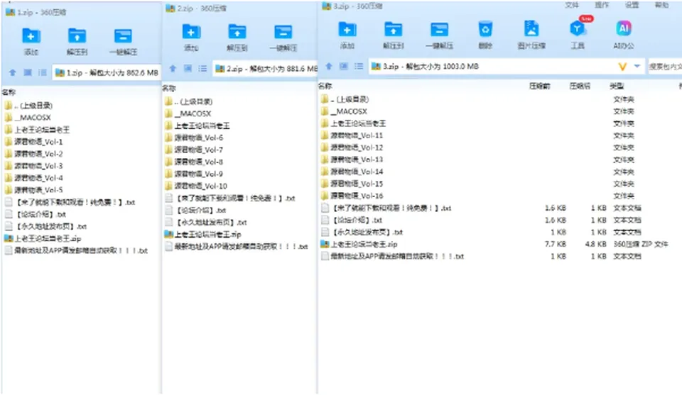
Task: Click the archive search field in the 3.zip window
Action: pos(665,67)
